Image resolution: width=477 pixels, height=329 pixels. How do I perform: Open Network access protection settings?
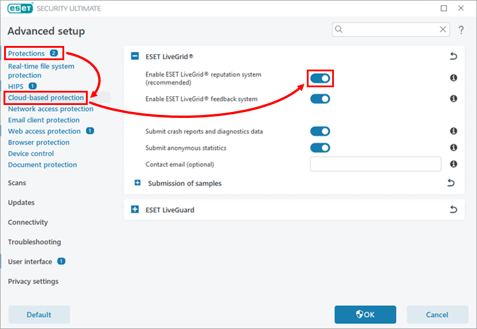(51, 109)
